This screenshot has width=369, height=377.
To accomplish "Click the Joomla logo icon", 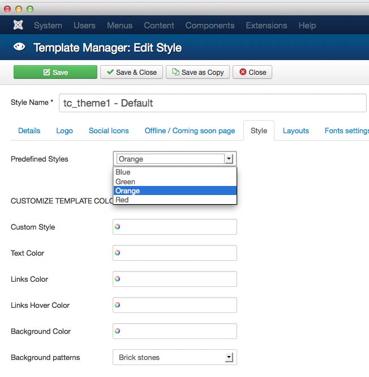I will [x=18, y=26].
